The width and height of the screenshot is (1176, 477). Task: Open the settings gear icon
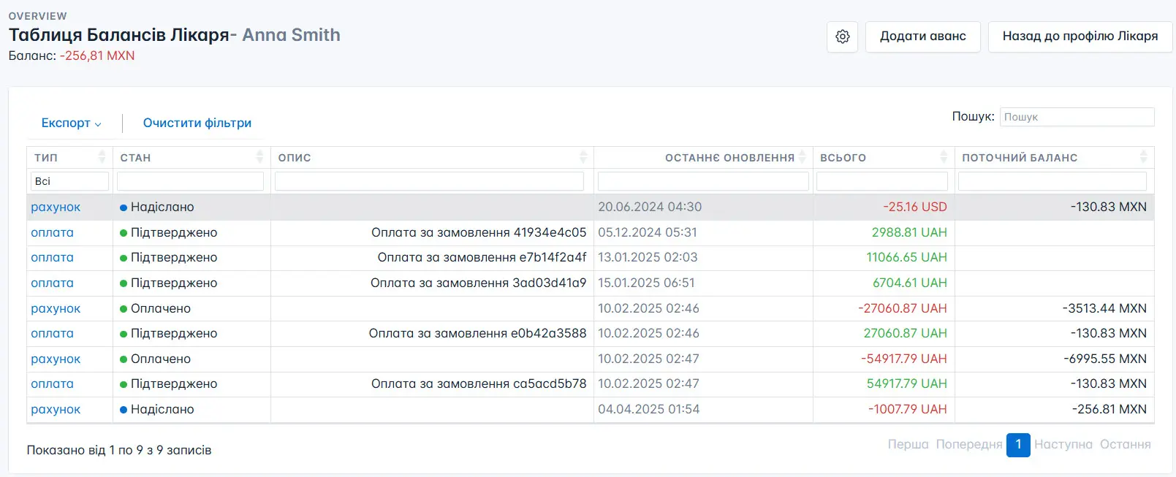[x=842, y=37]
